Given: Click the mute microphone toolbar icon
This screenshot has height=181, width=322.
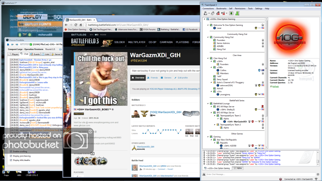Looking at the screenshot, I should pyautogui.click(x=219, y=13).
